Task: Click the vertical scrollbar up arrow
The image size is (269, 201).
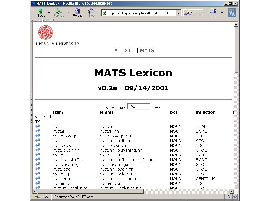Action: tap(236, 24)
